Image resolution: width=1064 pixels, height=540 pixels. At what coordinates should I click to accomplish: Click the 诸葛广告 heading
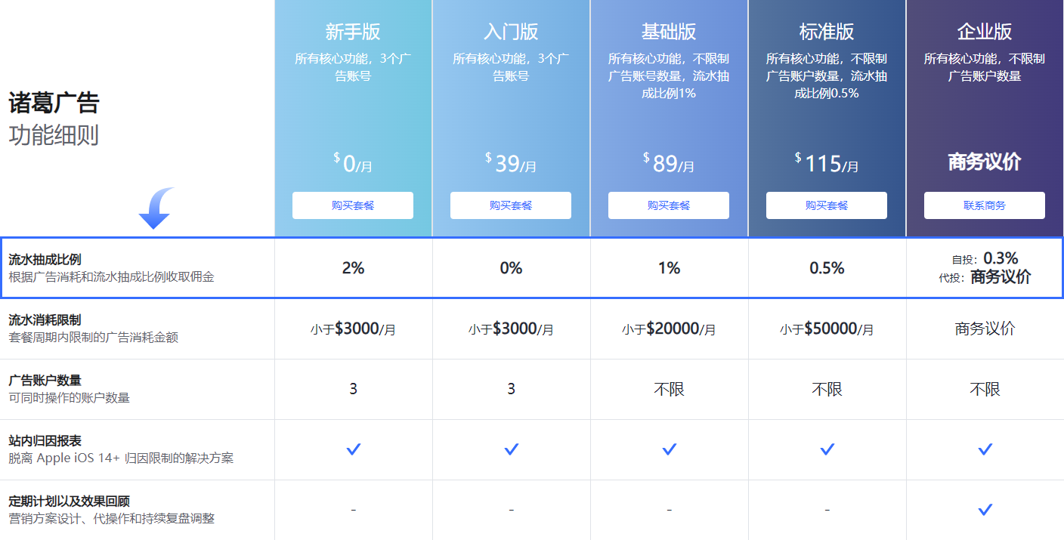[54, 103]
